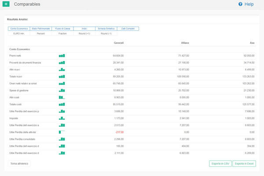This screenshot has width=264, height=176.
Task: Switch to the Stato Patrimoniale tab
Action: 41,29
